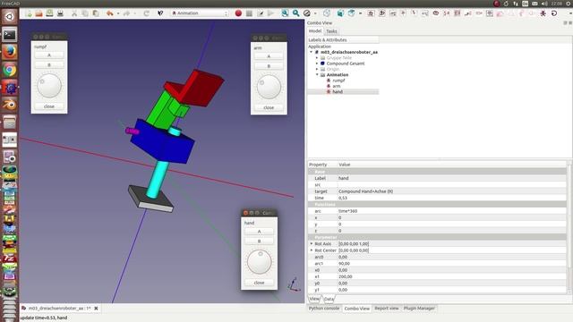This screenshot has width=573, height=322.
Task: Click the property panel vertical scrollbar
Action: tap(569, 226)
